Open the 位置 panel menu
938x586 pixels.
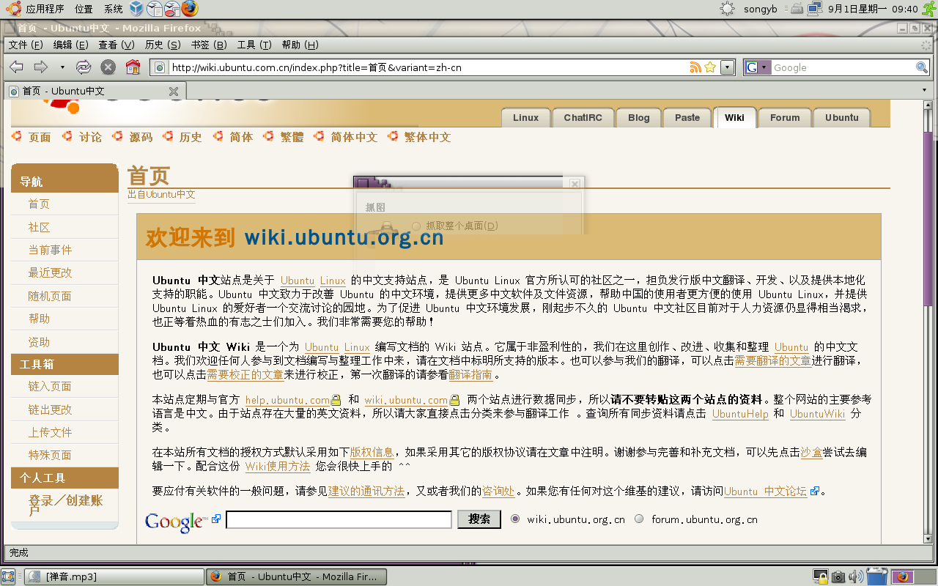pos(84,9)
